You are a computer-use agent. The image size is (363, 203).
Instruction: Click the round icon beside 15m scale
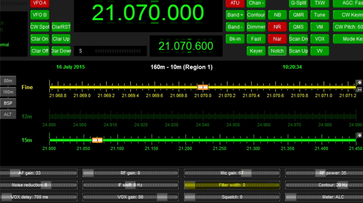[x=359, y=135]
